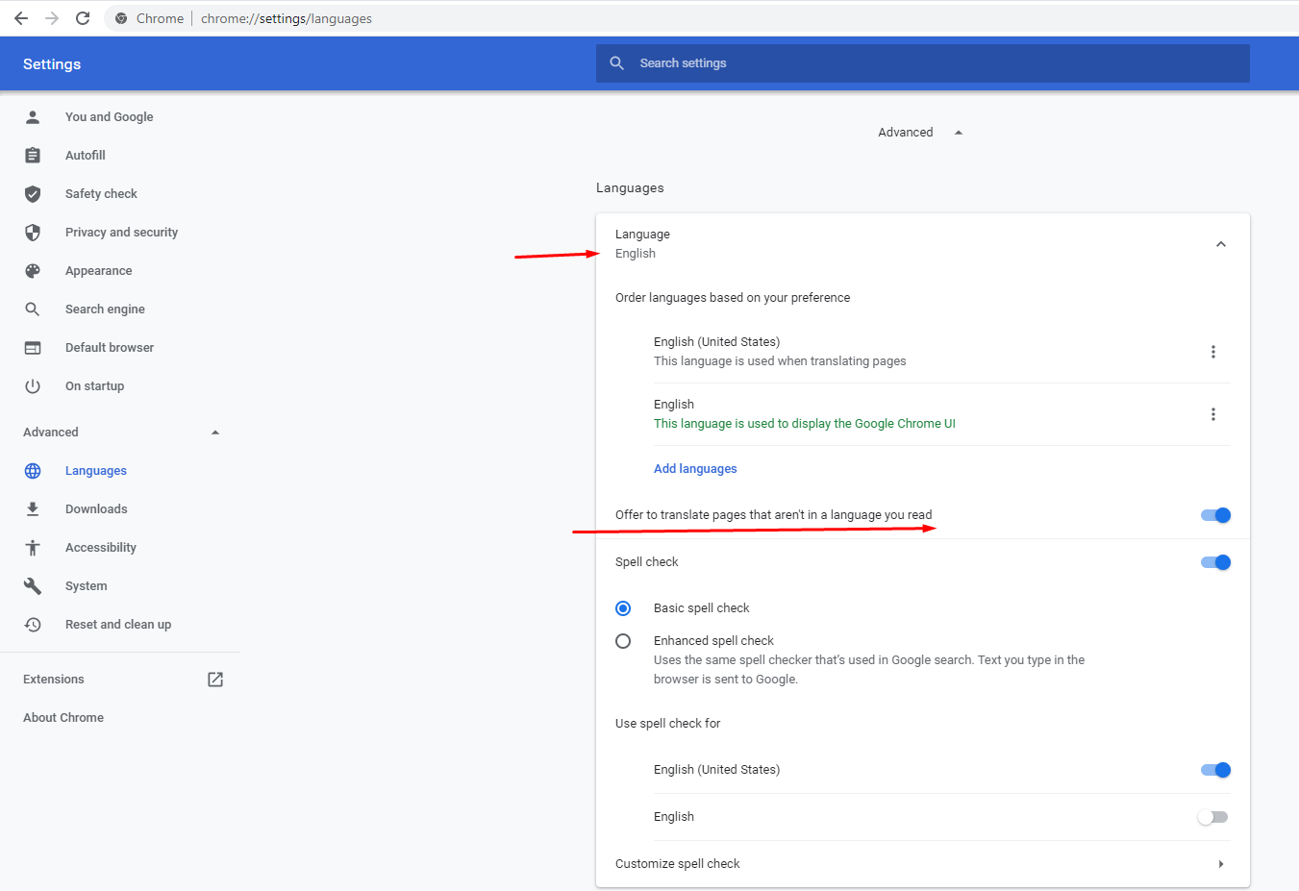Click the Search settings field
This screenshot has width=1299, height=891.
pyautogui.click(x=923, y=63)
